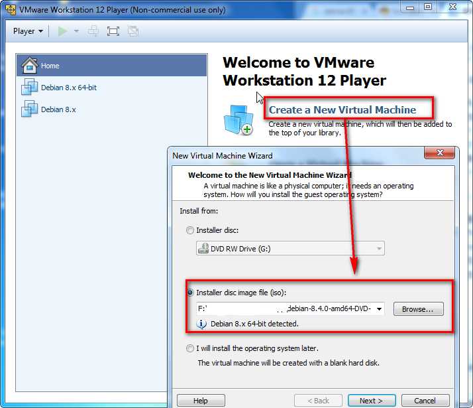Click the 'Install from:' label
Screen dimensions: 473x408
point(199,211)
